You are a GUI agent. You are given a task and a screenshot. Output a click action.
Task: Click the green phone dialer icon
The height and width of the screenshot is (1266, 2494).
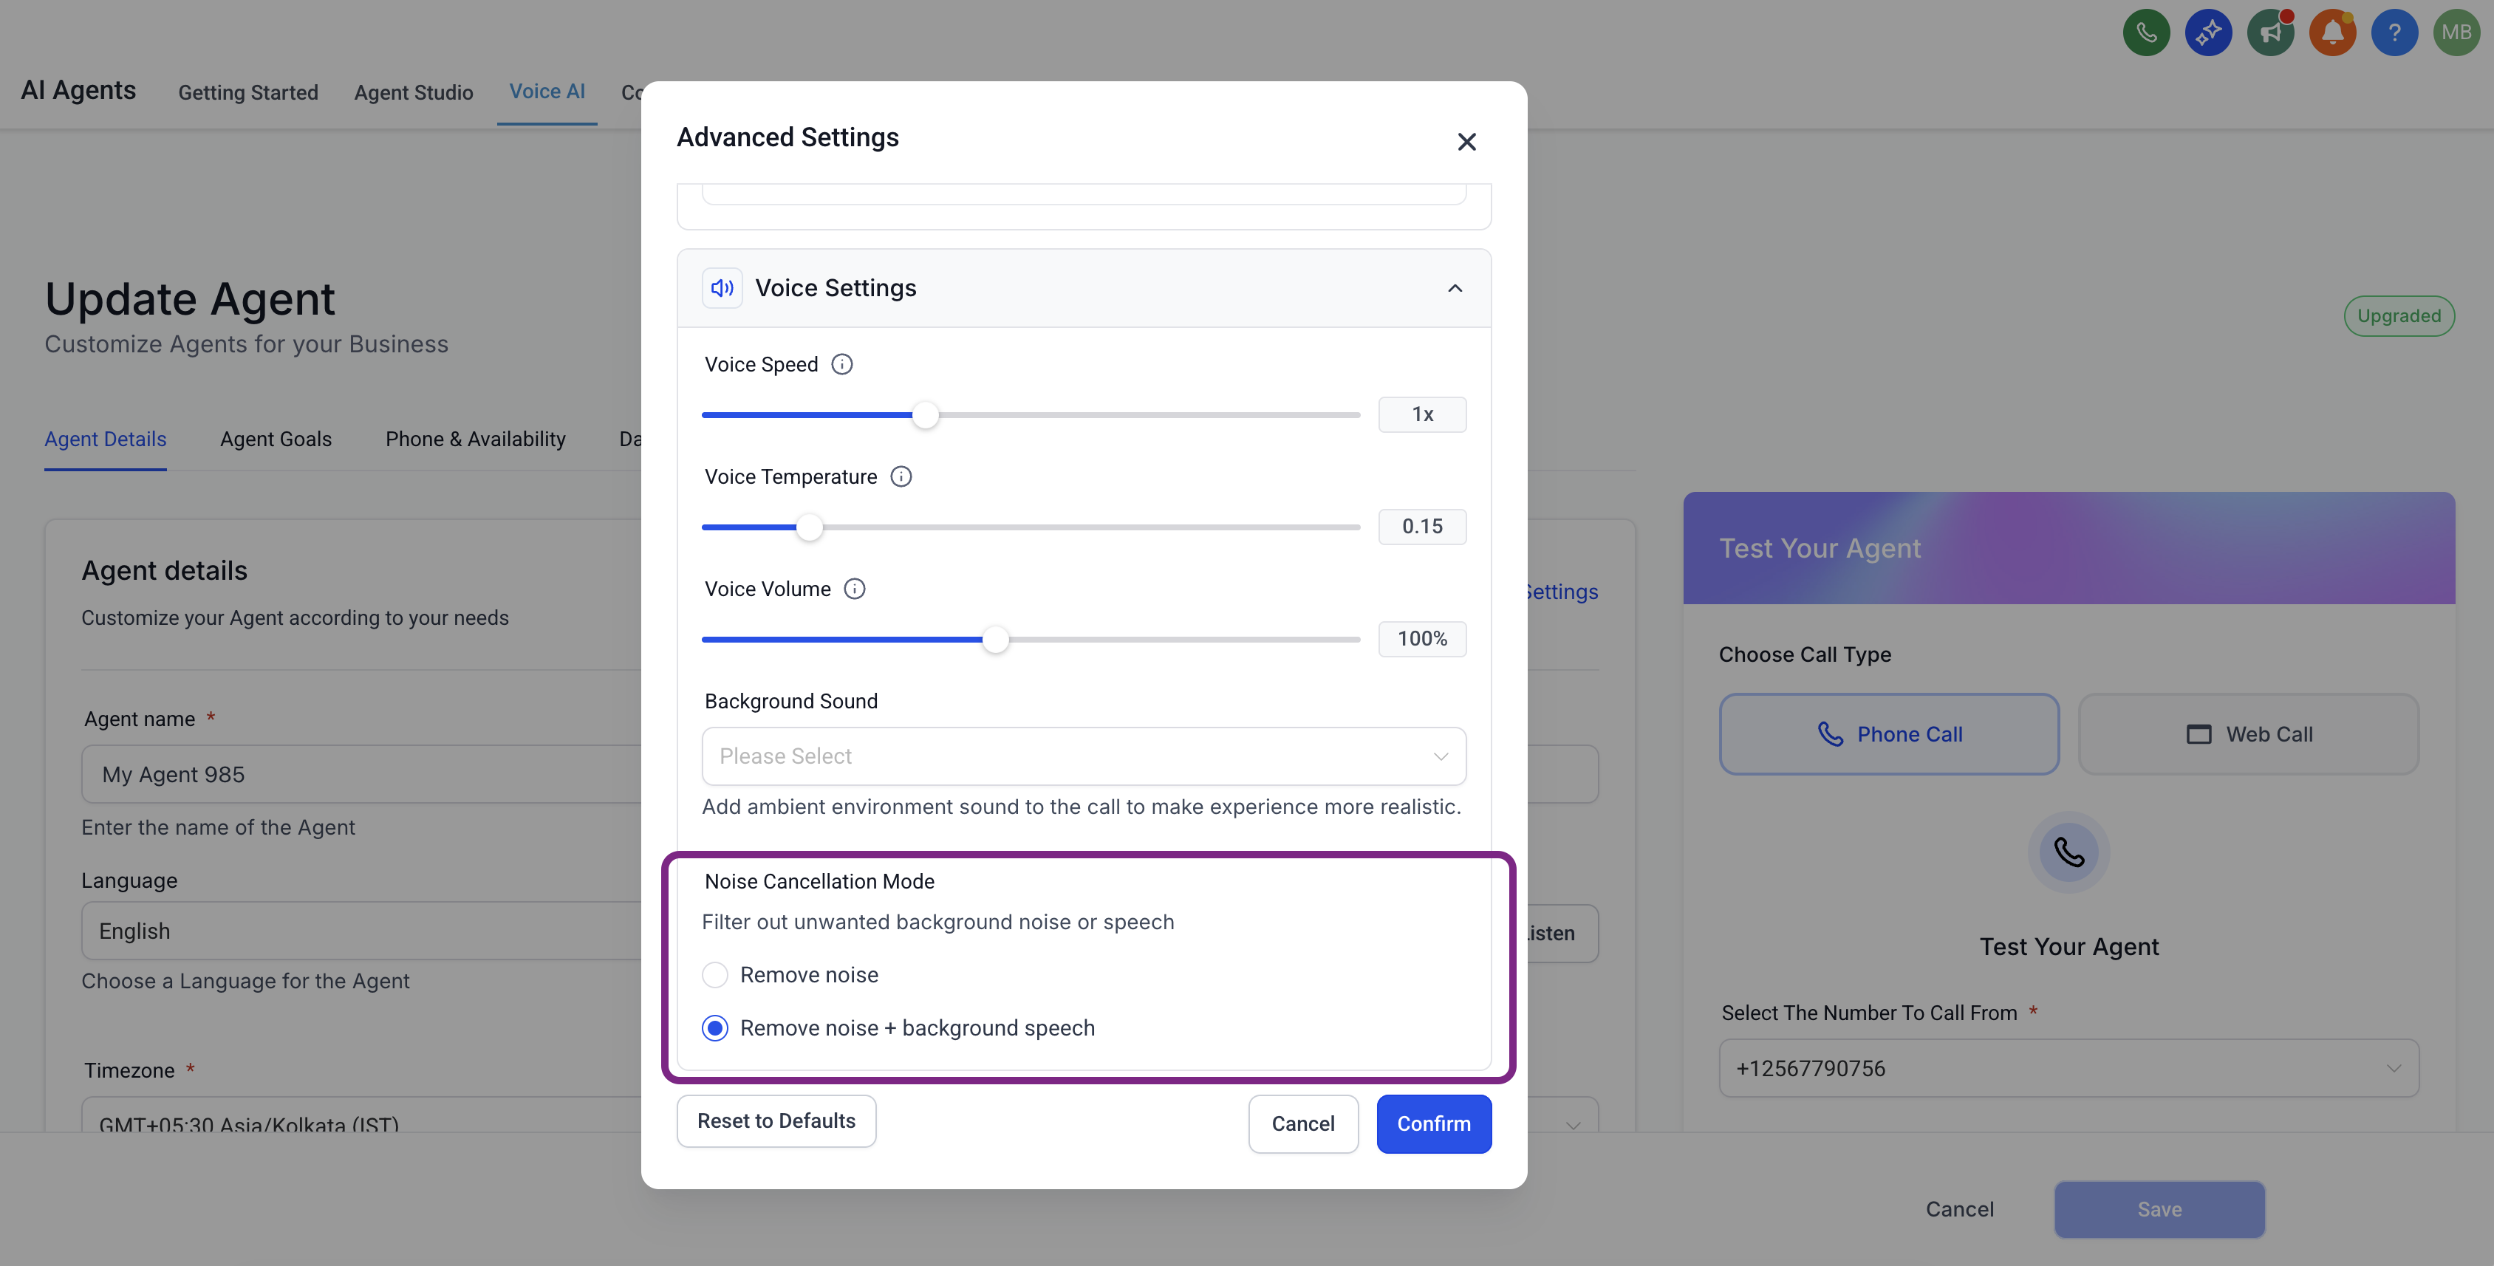(x=2145, y=33)
